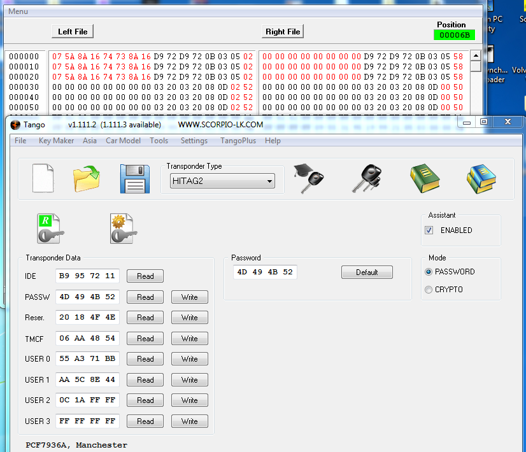Write the TMCF row
The width and height of the screenshot is (526, 452).
[x=190, y=339]
